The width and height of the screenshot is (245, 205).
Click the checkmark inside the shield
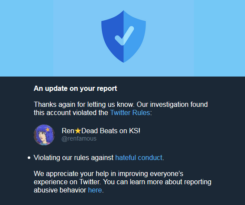coord(124,36)
